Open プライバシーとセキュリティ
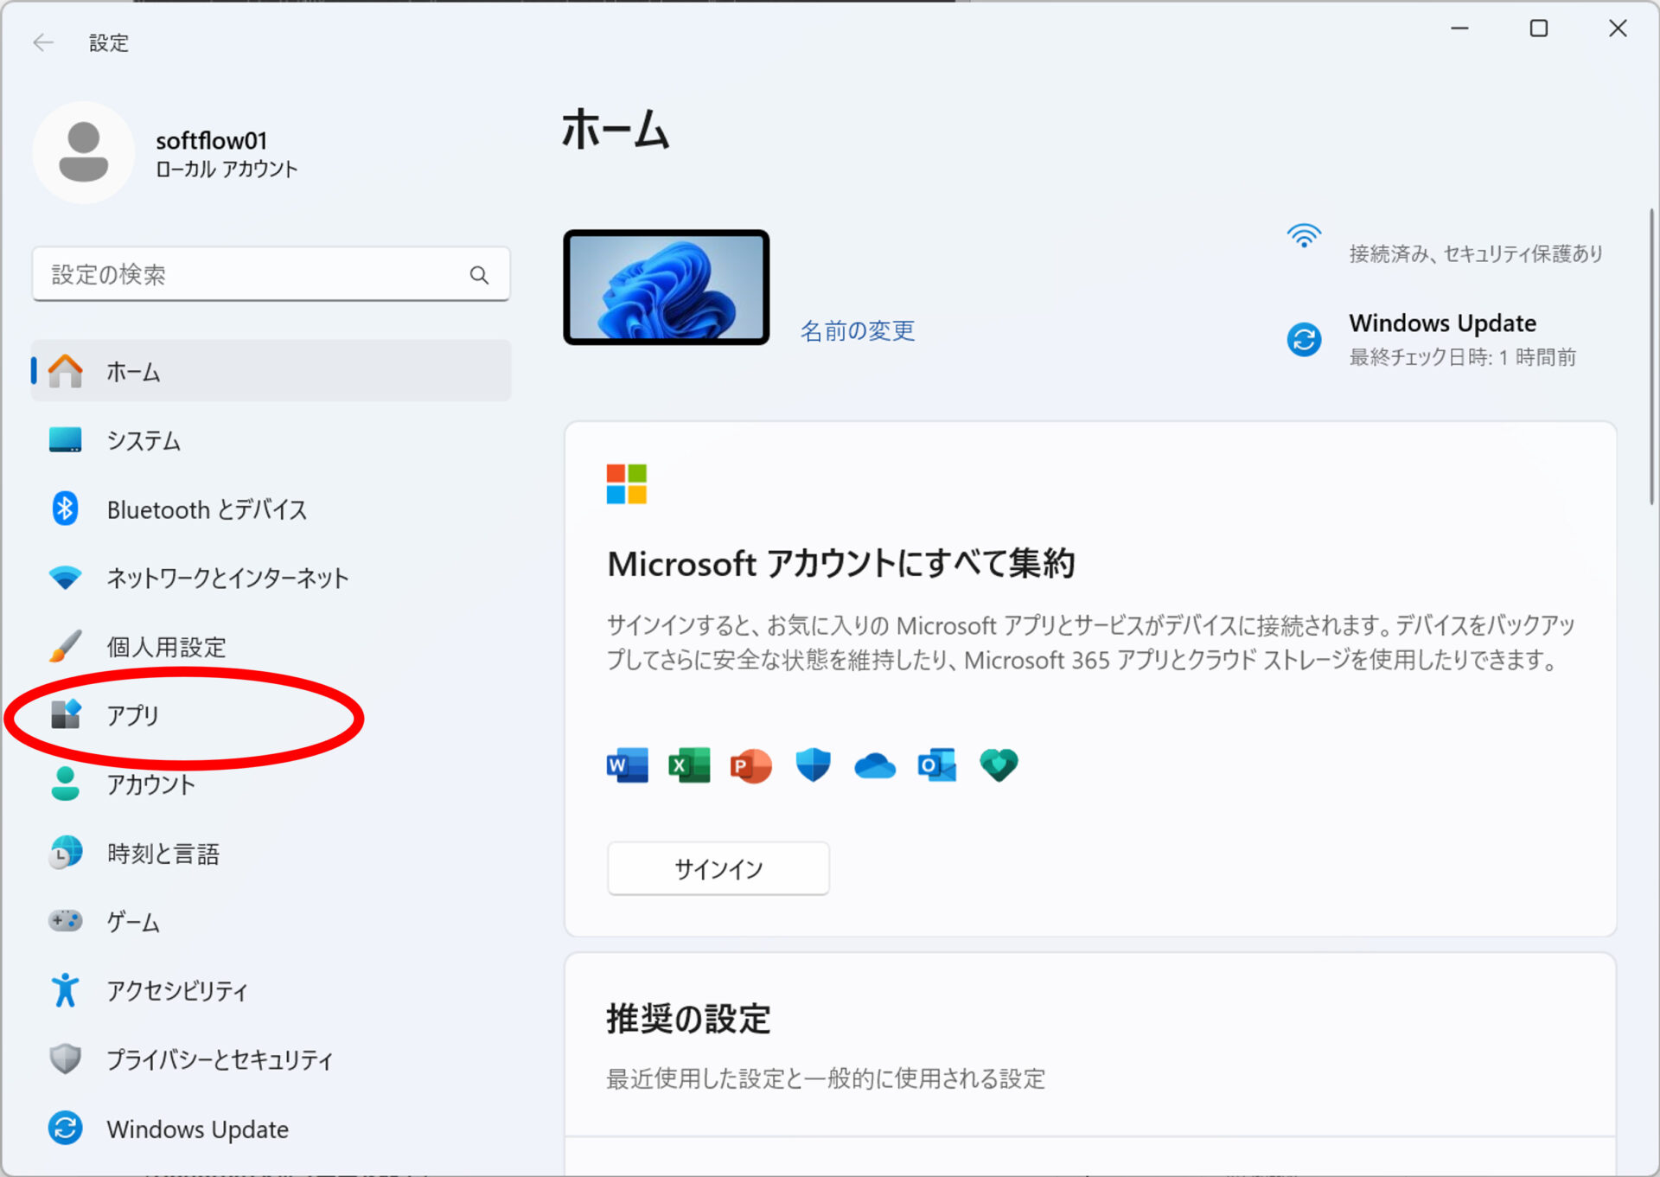The height and width of the screenshot is (1177, 1660). (x=271, y=1059)
